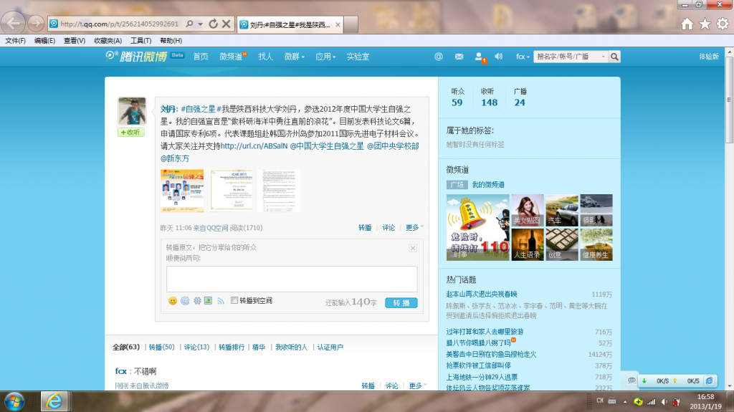The height and width of the screenshot is (412, 734).
Task: Open the ICAE 2011 certificate thumbnail
Action: [x=232, y=191]
